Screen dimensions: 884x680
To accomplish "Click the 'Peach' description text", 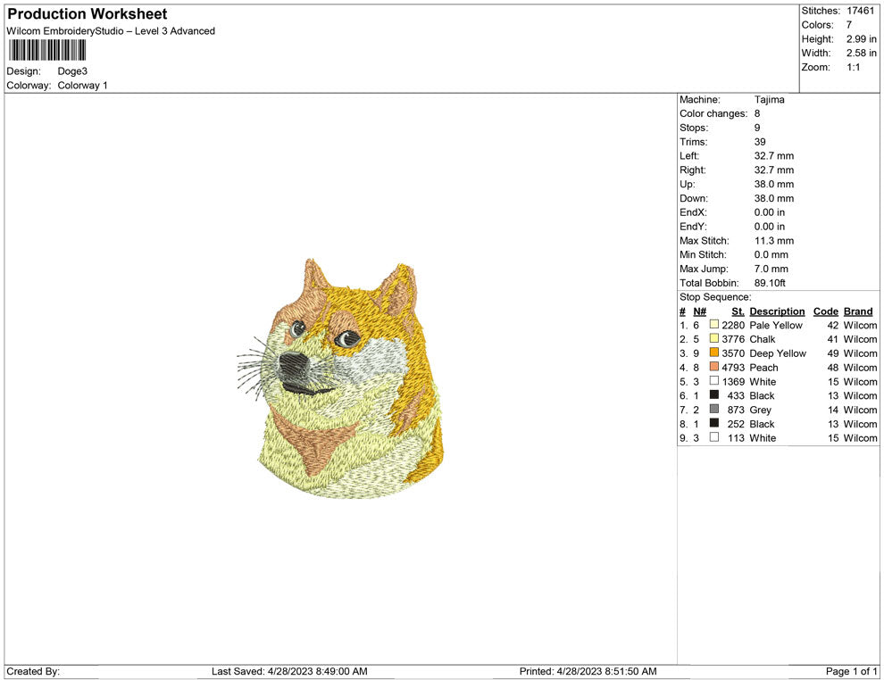I will pos(764,368).
